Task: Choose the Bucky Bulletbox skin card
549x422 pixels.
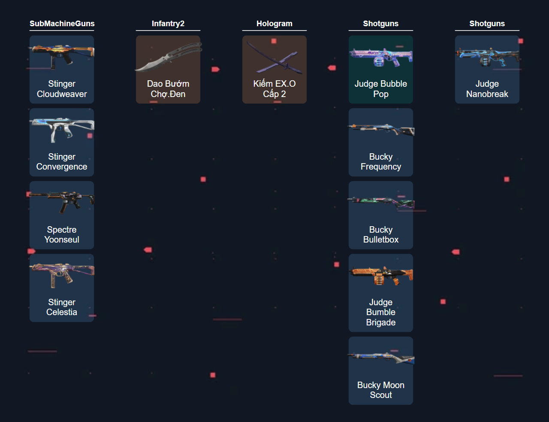Action: (x=381, y=215)
